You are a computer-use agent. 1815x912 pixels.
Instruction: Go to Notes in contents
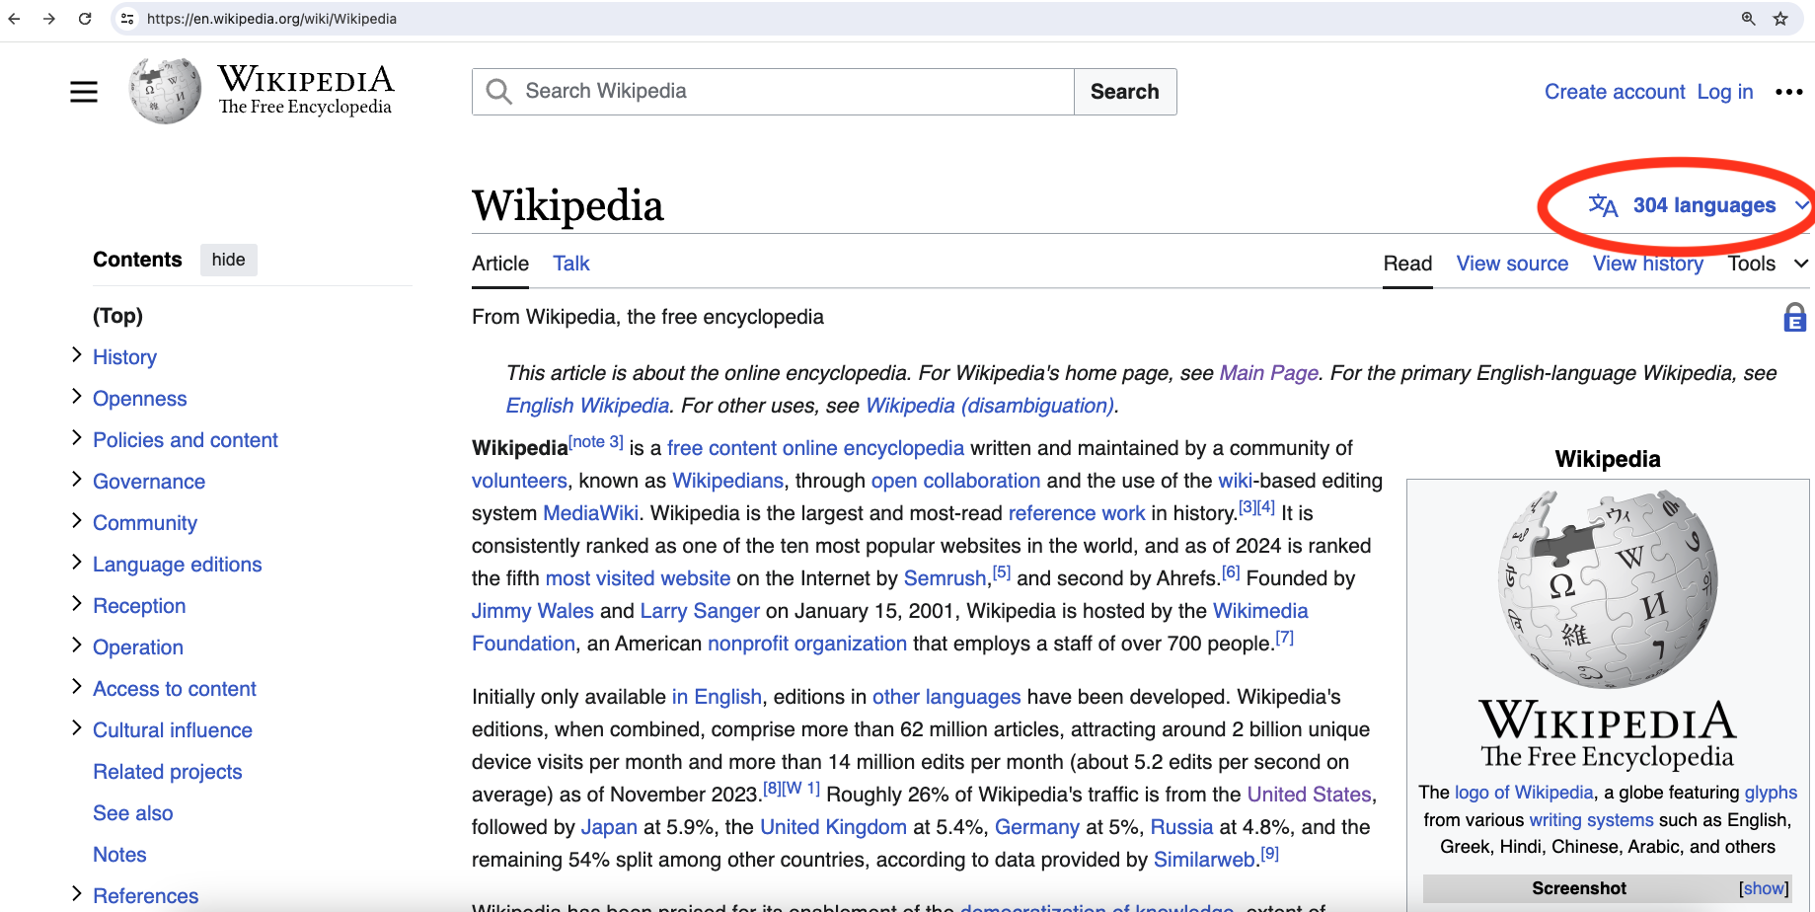coord(119,855)
